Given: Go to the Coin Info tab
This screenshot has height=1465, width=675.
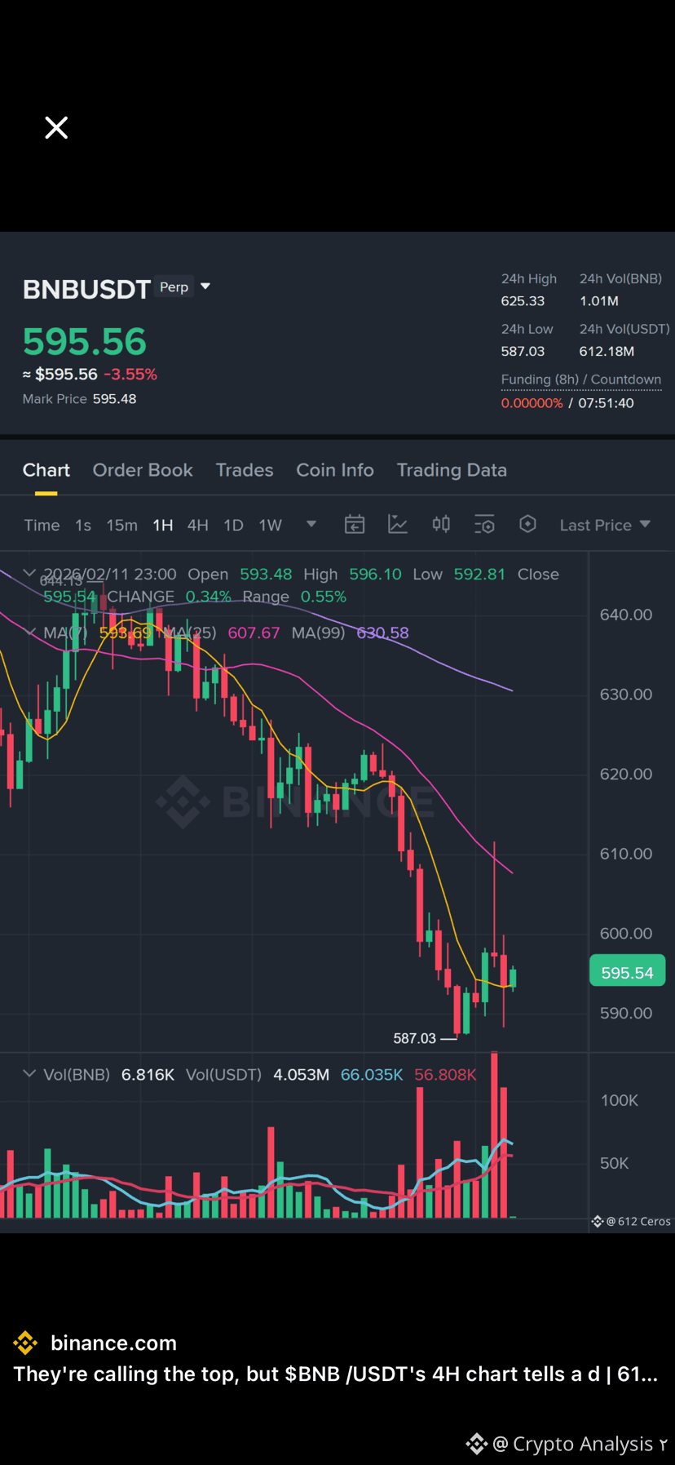Looking at the screenshot, I should (x=335, y=470).
